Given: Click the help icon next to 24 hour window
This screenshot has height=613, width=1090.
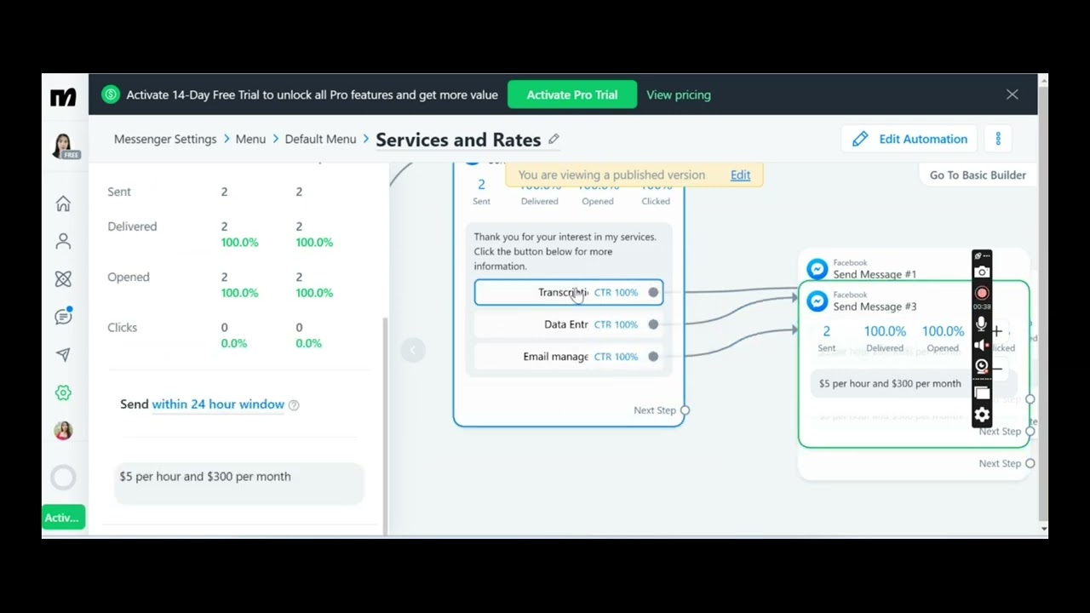Looking at the screenshot, I should pyautogui.click(x=294, y=405).
